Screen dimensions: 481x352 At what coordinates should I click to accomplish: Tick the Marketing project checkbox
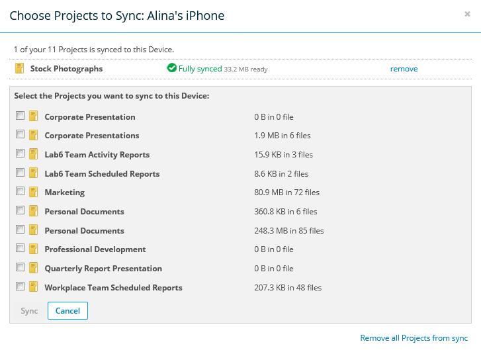point(21,191)
